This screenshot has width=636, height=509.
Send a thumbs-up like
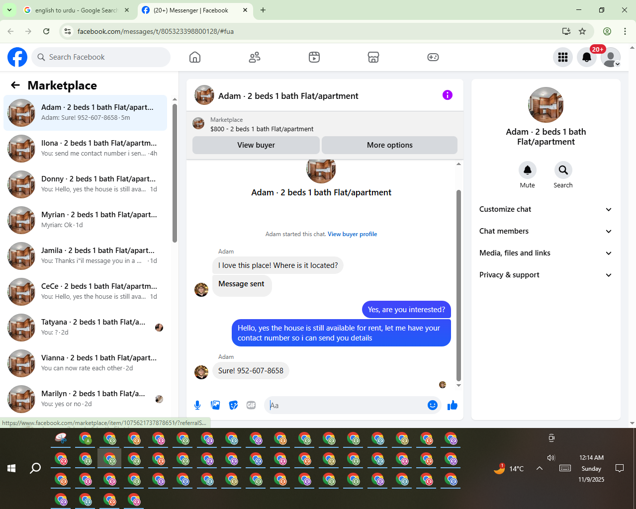[x=453, y=405]
